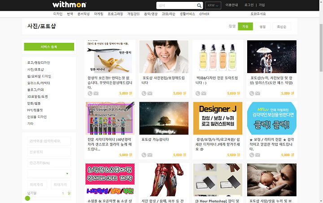Click mail icon on 포토샵 가능합니다 listing

pos(150,155)
